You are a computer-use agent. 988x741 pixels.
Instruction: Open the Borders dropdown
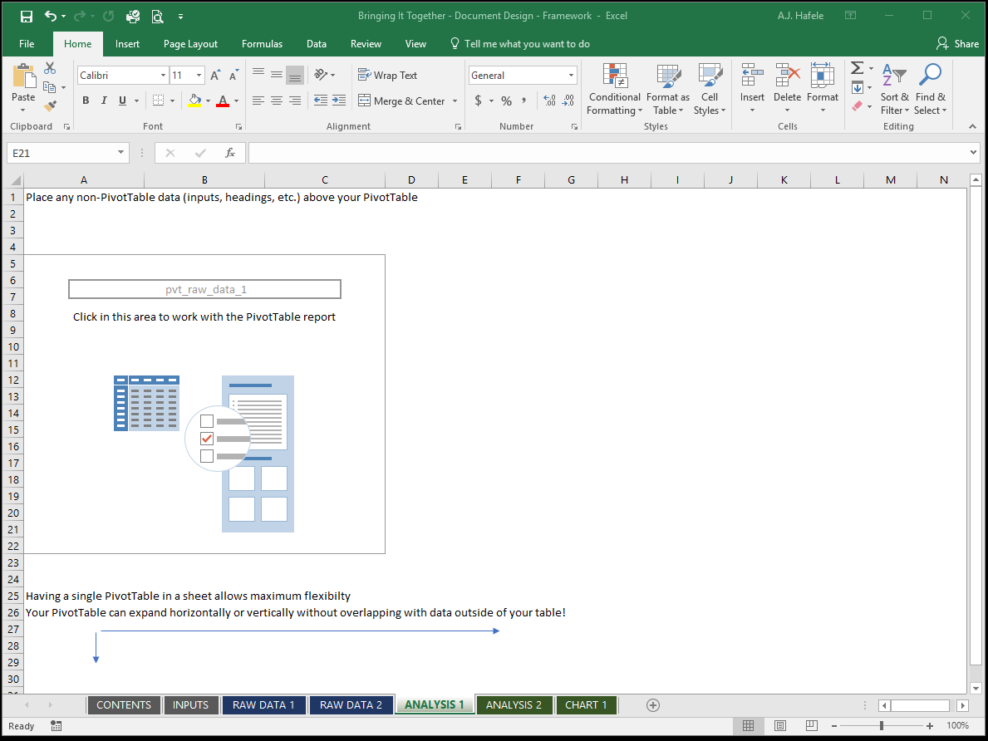(172, 101)
